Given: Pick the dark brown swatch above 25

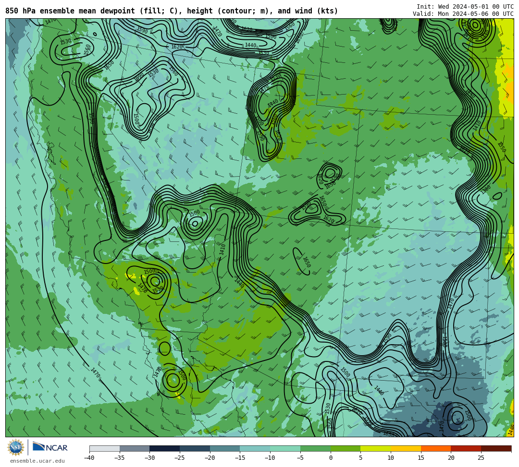Looking at the screenshot, I should click(496, 448).
